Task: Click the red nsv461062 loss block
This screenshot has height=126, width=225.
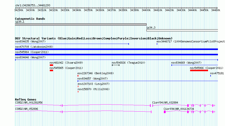Action: point(51,65)
